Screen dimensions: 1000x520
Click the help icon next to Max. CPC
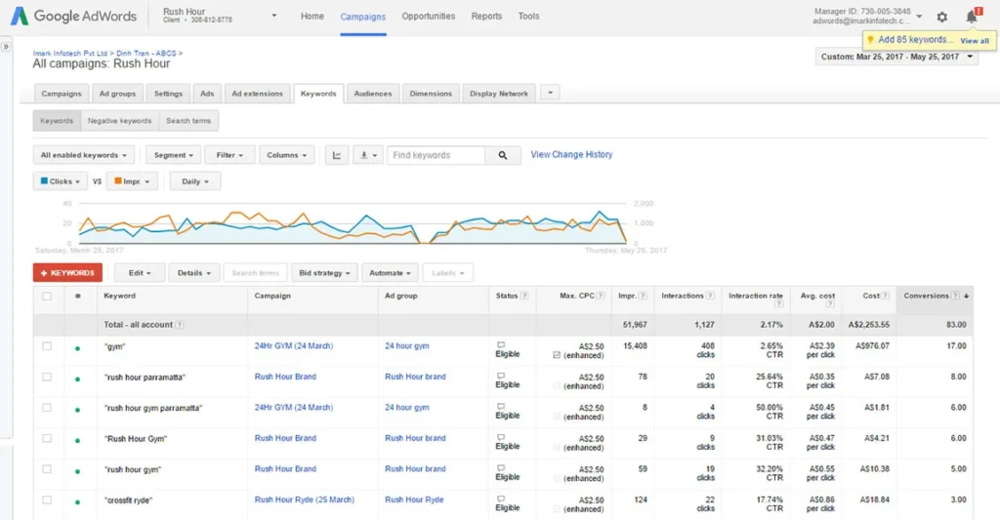click(601, 296)
